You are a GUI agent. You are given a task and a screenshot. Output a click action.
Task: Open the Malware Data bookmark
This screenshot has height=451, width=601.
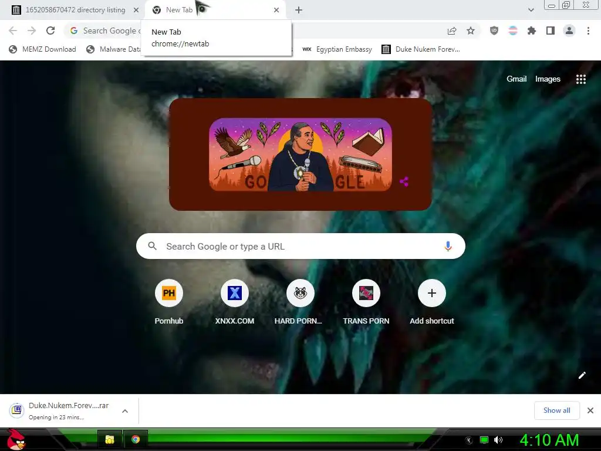pos(113,49)
